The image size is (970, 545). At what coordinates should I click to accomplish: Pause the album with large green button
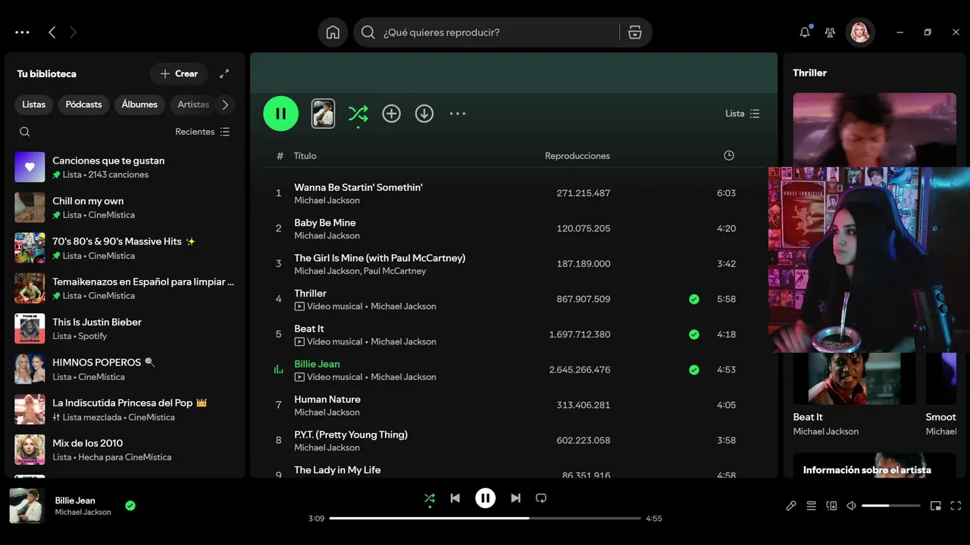click(x=281, y=114)
